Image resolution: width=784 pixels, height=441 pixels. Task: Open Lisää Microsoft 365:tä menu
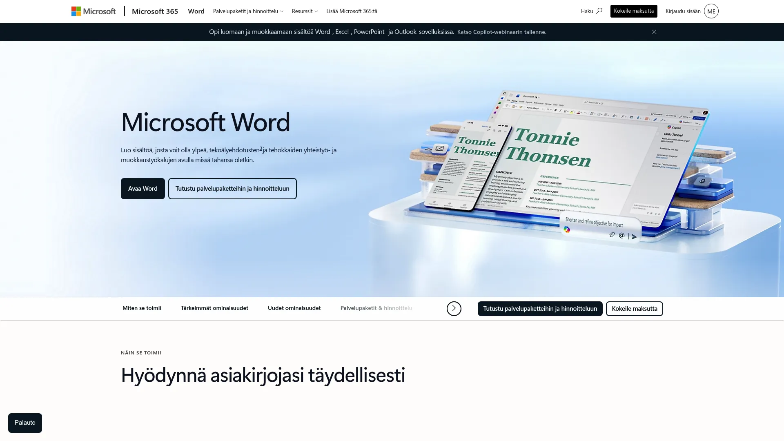pyautogui.click(x=352, y=11)
